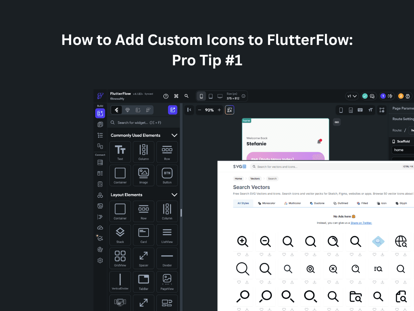
Task: Follow the Share on Twitter link
Action: [x=361, y=223]
